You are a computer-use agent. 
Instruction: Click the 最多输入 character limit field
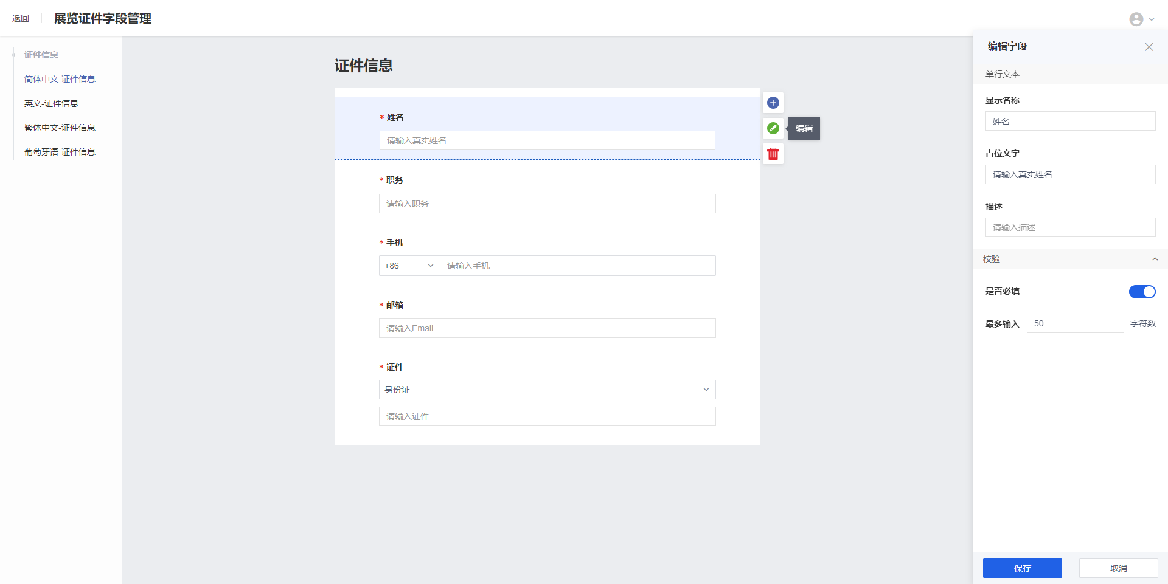click(x=1075, y=323)
